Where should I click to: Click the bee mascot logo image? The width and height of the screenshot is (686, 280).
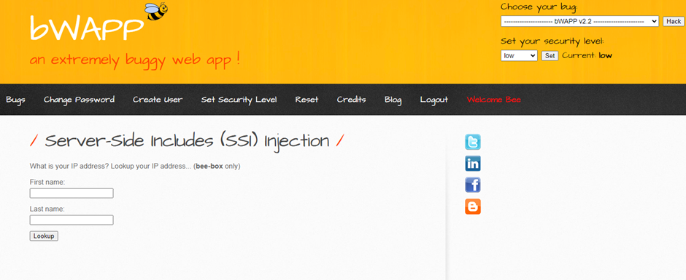156,12
